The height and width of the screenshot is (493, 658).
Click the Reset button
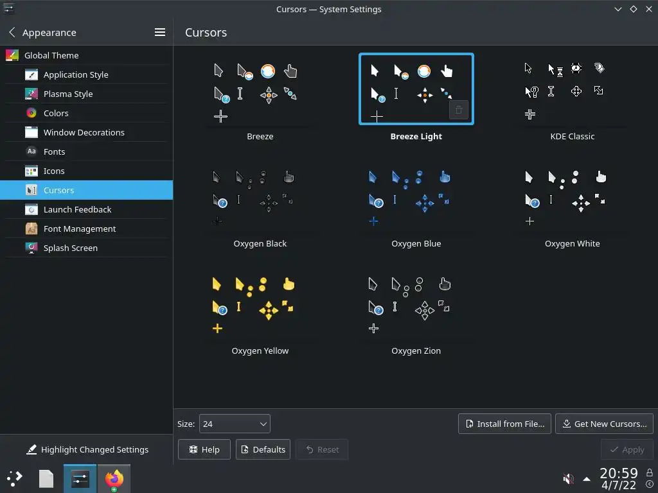(322, 449)
